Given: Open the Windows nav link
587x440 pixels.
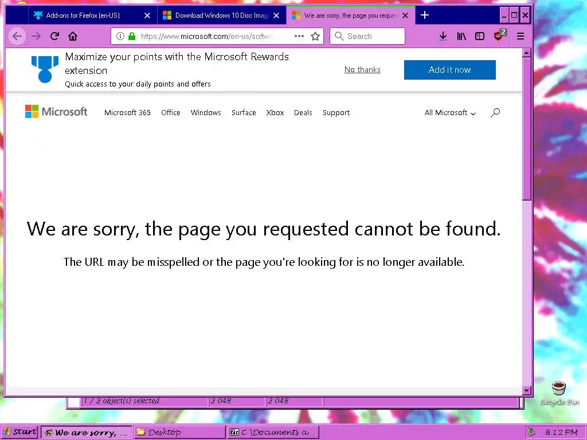Looking at the screenshot, I should click(206, 113).
